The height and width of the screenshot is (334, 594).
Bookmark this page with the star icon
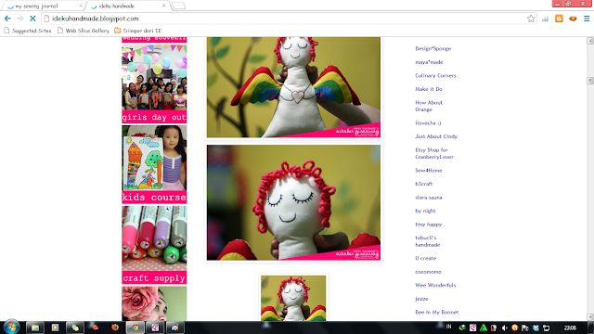click(531, 19)
